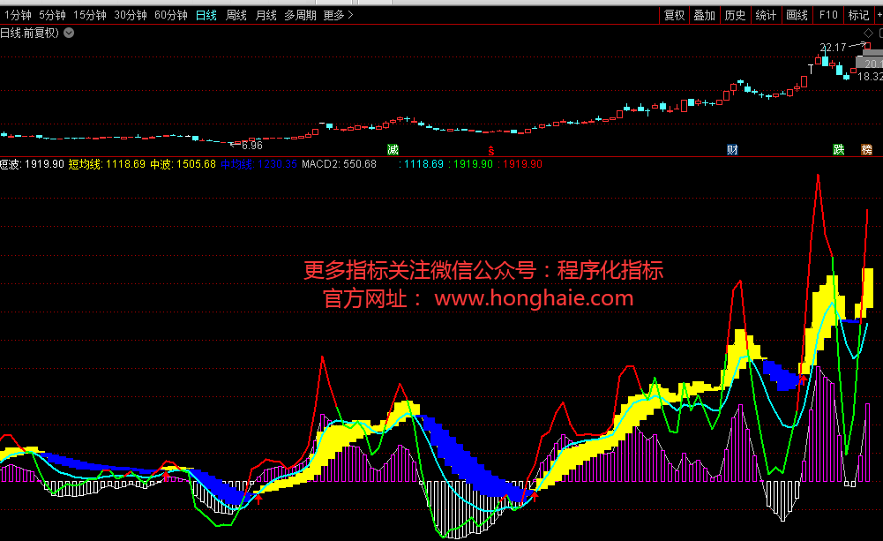Click the red S signal marker
This screenshot has height=541, width=883.
click(490, 148)
